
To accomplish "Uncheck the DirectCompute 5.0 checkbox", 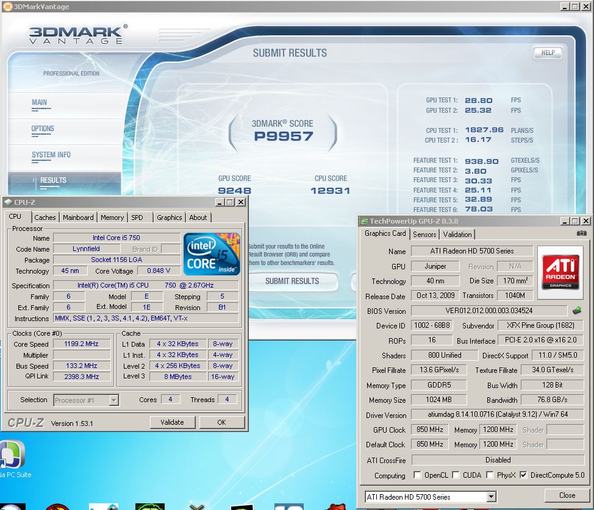I will pos(523,475).
